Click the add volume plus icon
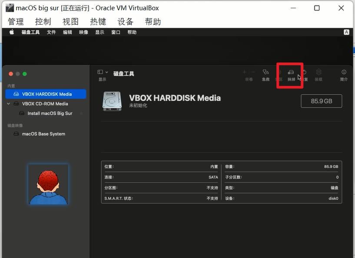355x258 pixels. coord(244,72)
